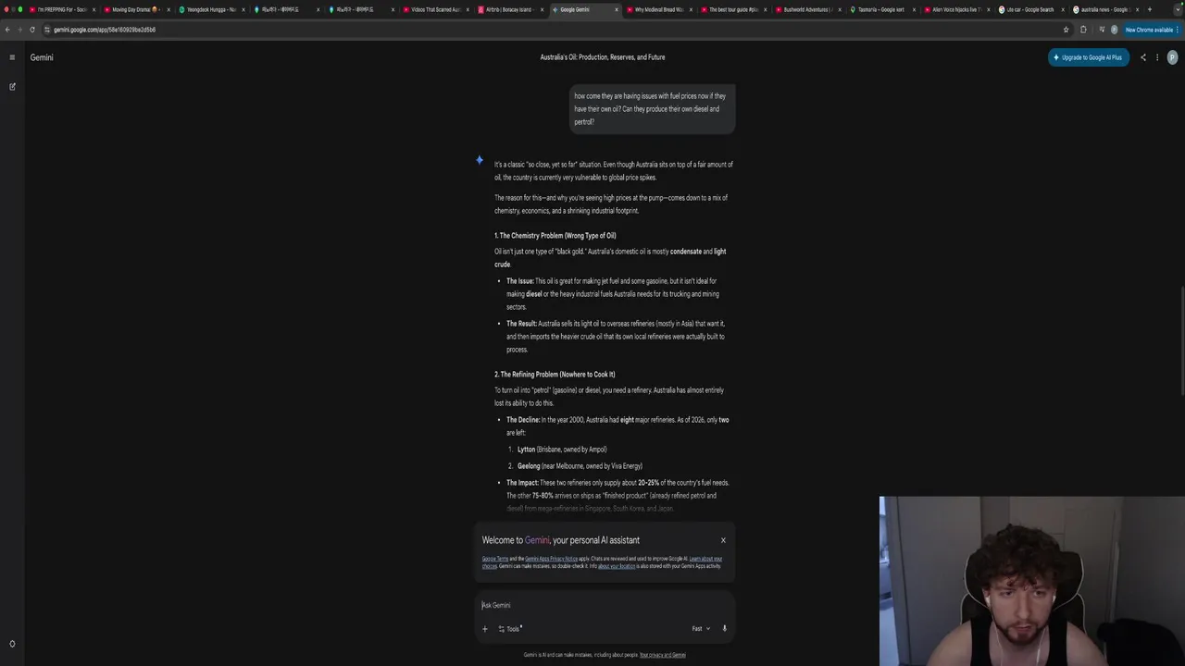Share this Gemini conversation

(1143, 57)
